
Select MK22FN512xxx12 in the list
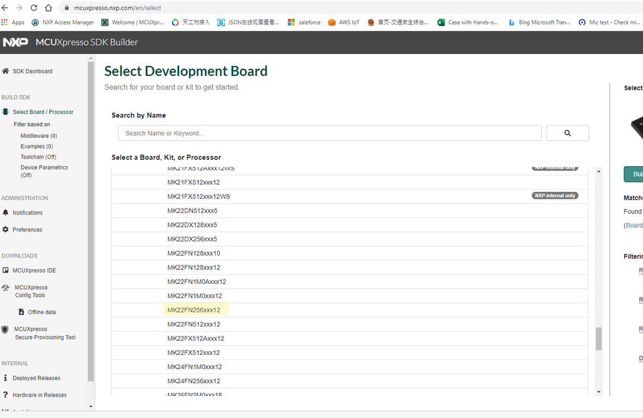(194, 324)
